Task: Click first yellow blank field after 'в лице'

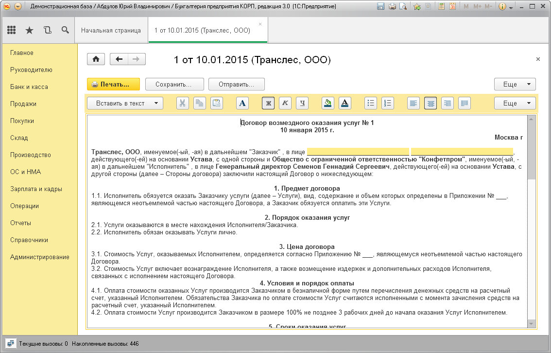Action: point(358,152)
